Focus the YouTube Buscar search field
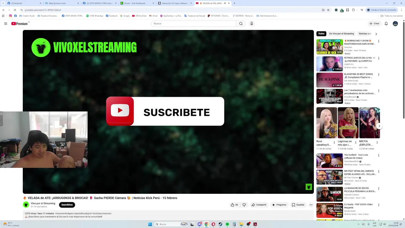The image size is (405, 228). (x=193, y=23)
